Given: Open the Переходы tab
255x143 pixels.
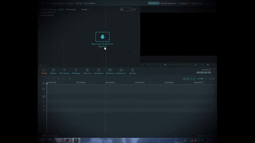Looking at the screenshot, I should click(76, 71).
